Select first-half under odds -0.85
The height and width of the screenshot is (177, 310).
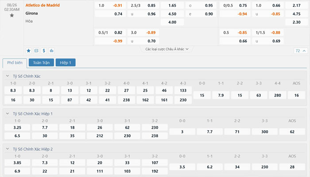(267, 14)
